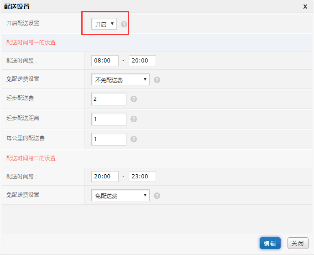Screen dimensions: 314x255
Task: Click the 20:00 start time field of period two
Action: pos(105,177)
